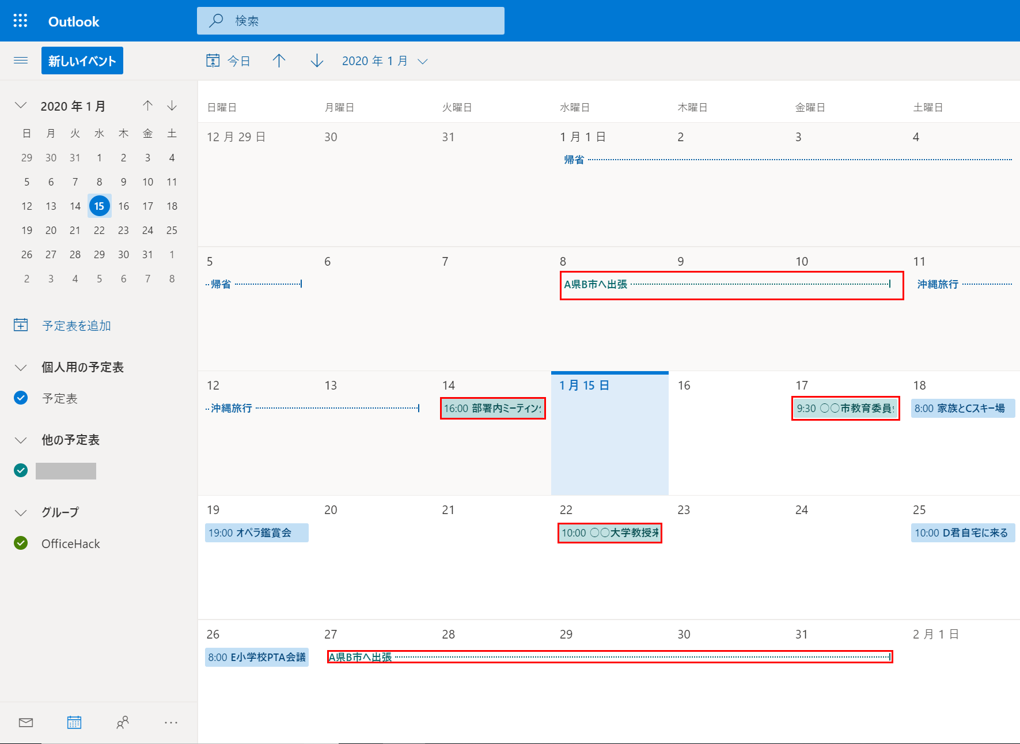Click the 12 月 29 日 date cell label
The height and width of the screenshot is (744, 1020).
(236, 137)
